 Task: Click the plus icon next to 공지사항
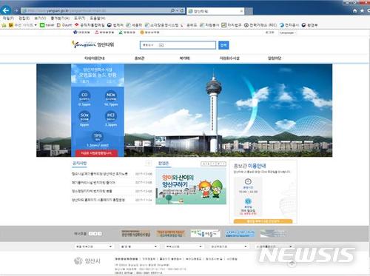point(148,163)
